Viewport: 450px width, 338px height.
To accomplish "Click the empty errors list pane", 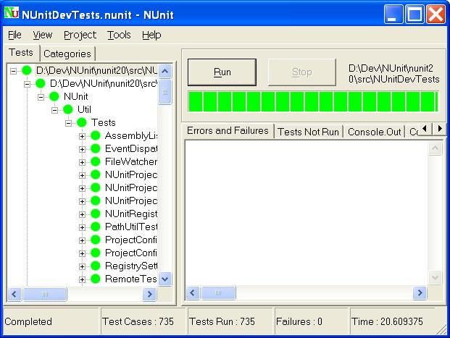I will pos(307,213).
